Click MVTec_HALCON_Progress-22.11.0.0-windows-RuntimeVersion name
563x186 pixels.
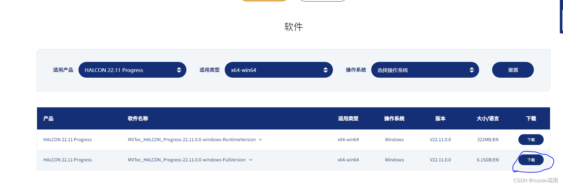point(192,140)
